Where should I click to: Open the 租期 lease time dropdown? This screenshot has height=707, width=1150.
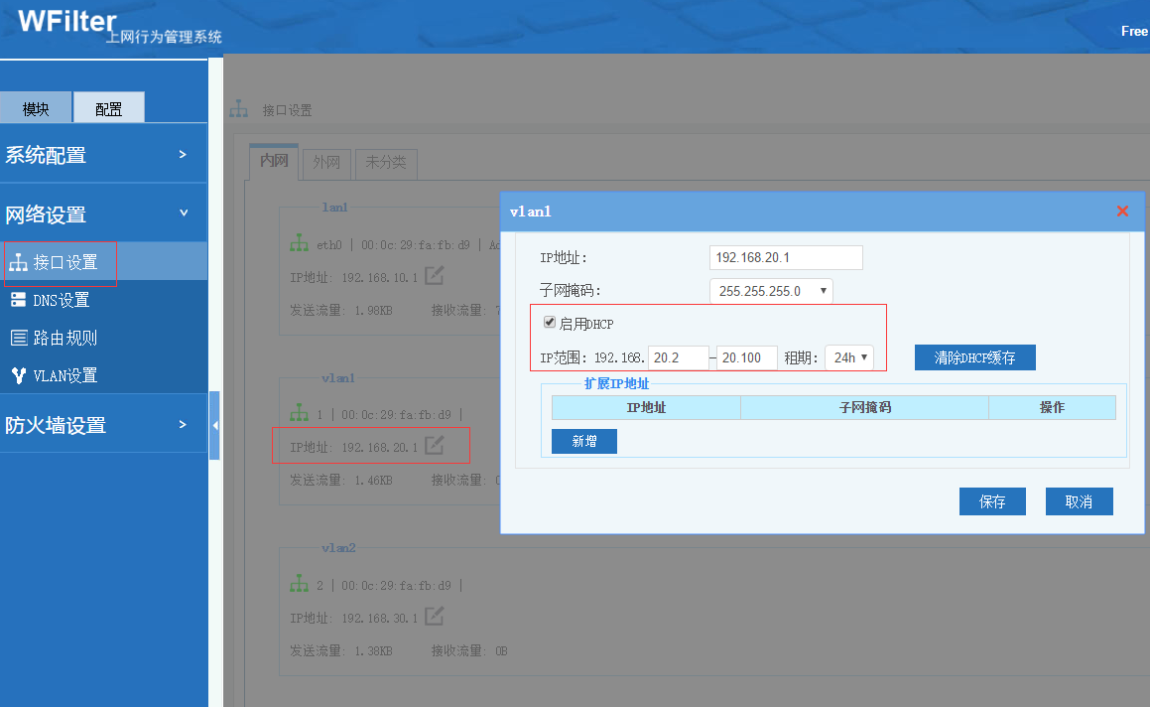[849, 357]
